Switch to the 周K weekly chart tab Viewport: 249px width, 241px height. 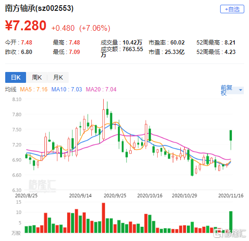(x=36, y=77)
